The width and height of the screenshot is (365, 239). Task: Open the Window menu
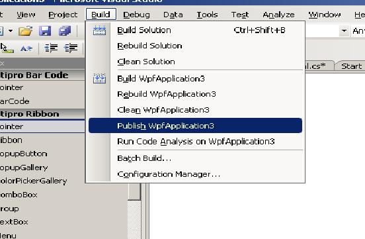[x=325, y=15]
